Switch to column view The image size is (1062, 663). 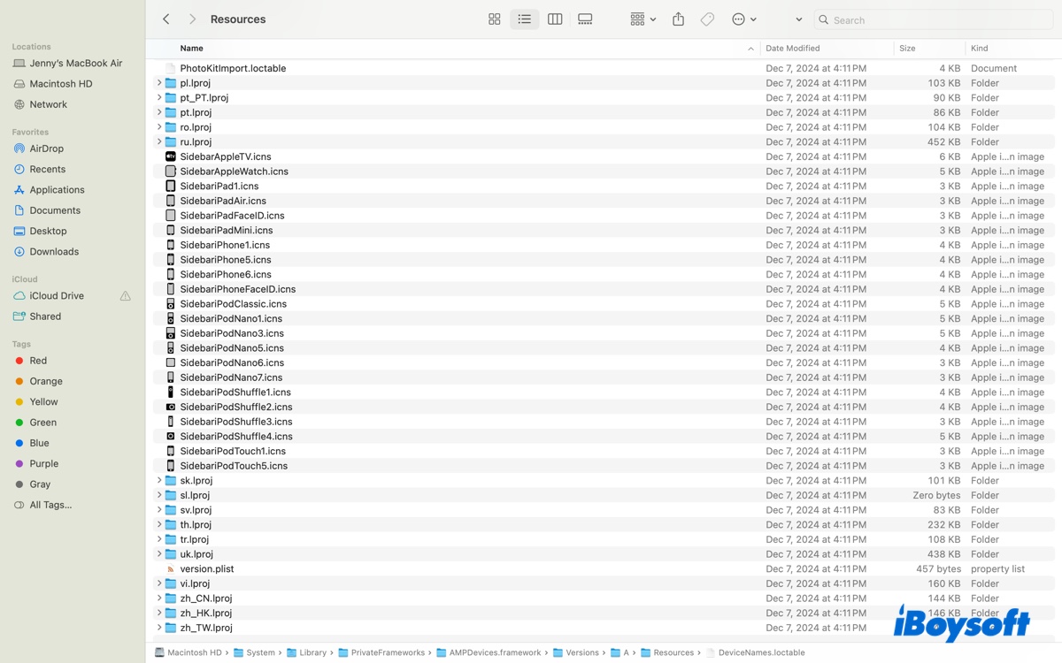click(555, 19)
